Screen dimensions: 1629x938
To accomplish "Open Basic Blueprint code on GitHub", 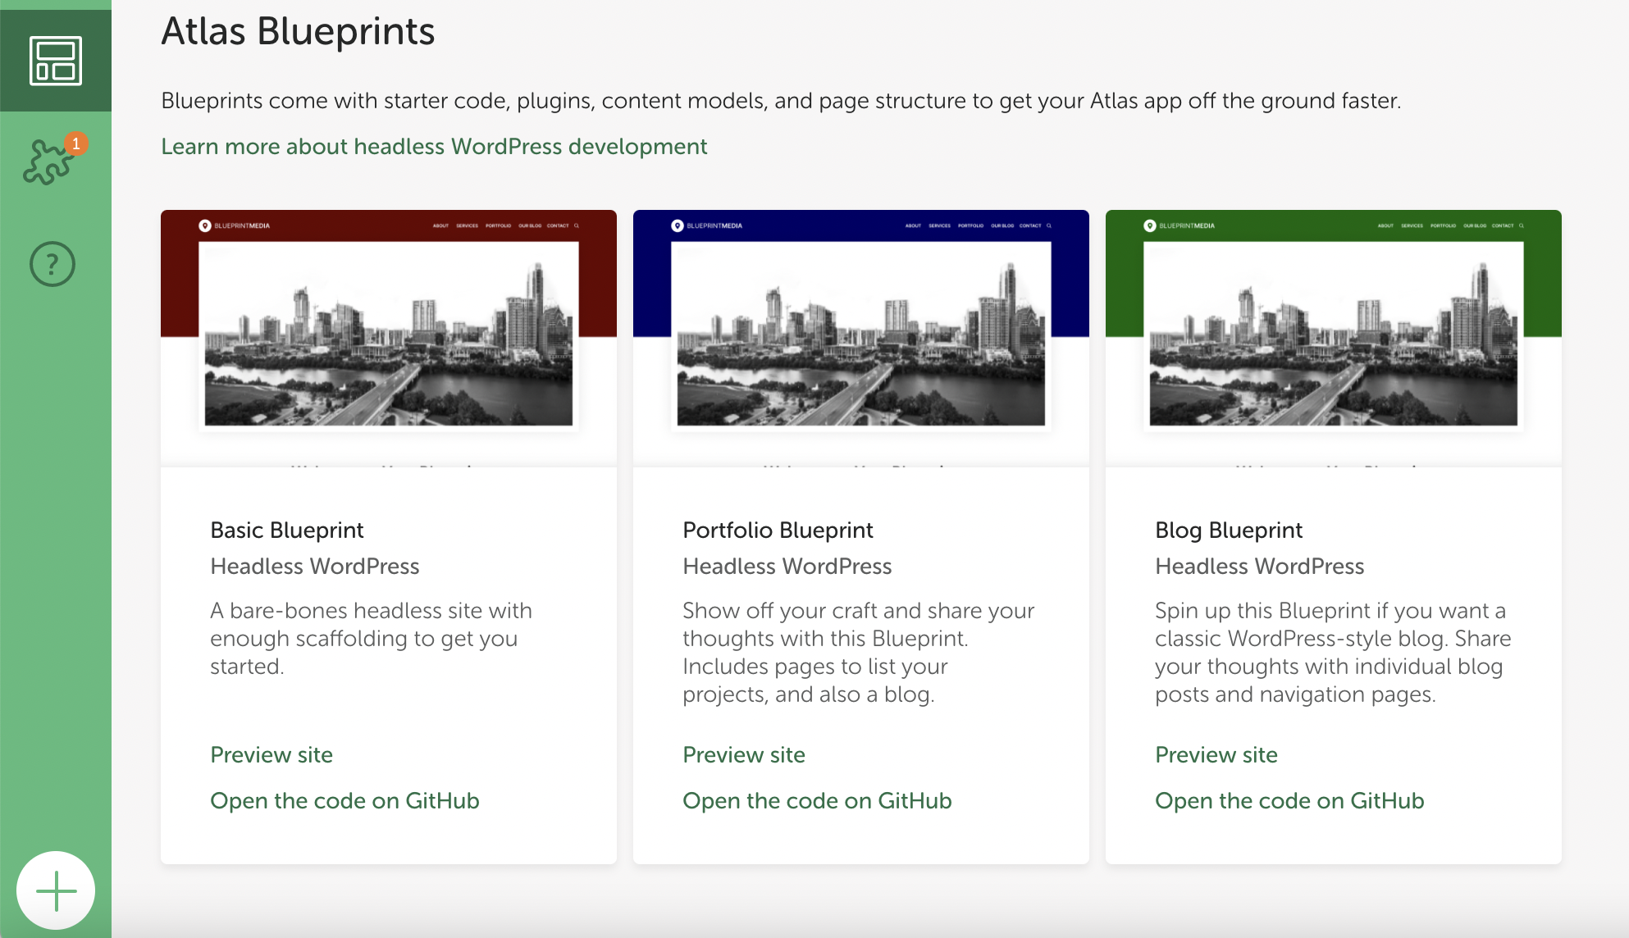I will point(345,800).
